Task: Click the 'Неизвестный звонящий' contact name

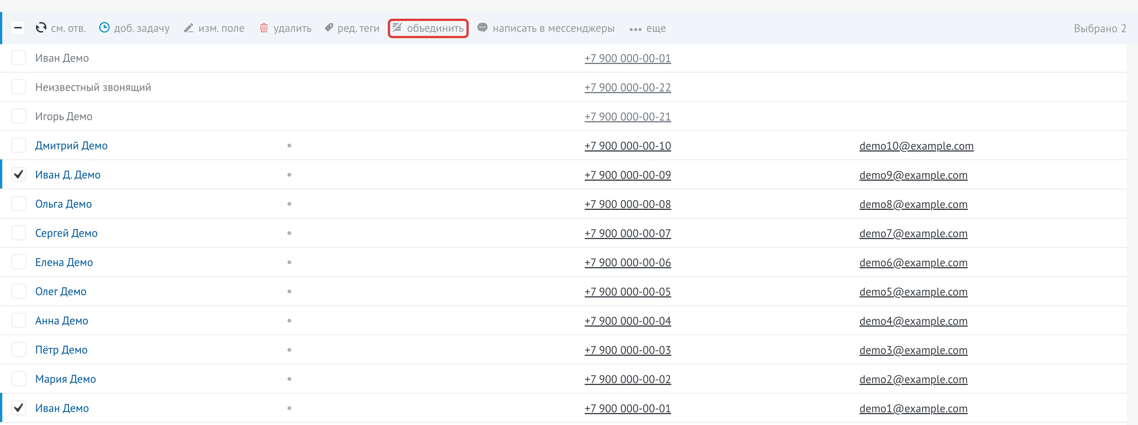Action: coord(93,88)
